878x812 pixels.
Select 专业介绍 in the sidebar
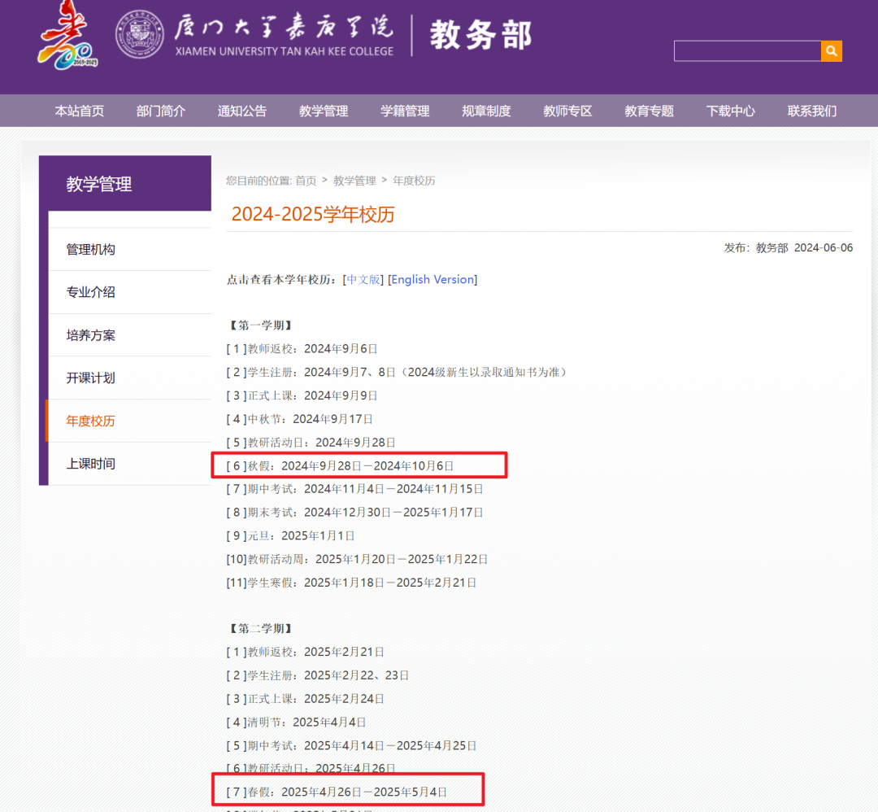point(89,291)
